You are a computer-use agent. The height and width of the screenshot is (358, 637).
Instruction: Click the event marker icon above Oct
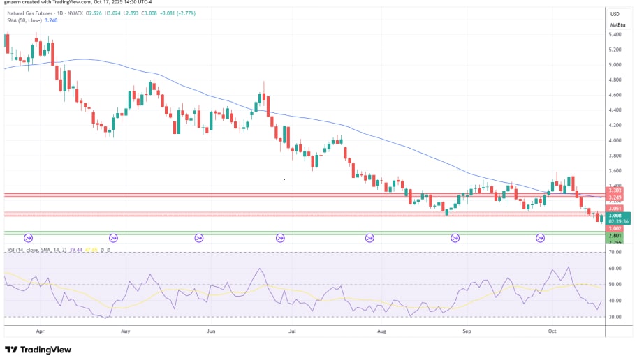(540, 238)
